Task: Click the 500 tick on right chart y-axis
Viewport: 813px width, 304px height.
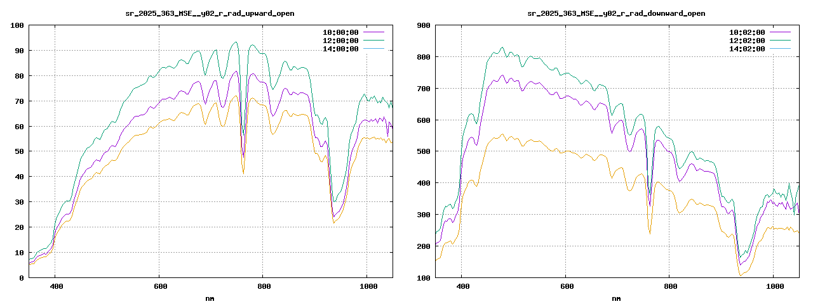Action: click(424, 151)
